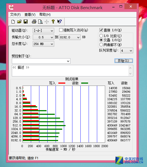Click the New document toolbar icon

tap(13, 22)
